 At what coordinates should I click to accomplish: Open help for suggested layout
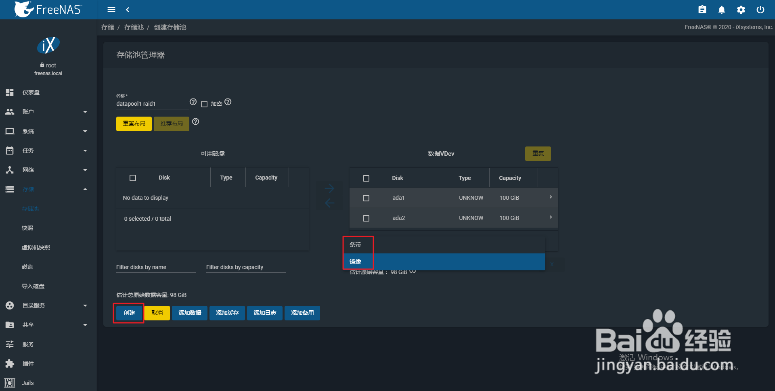196,121
